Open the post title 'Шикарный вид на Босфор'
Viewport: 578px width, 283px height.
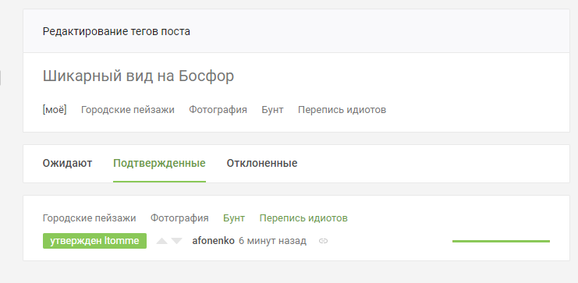(138, 76)
